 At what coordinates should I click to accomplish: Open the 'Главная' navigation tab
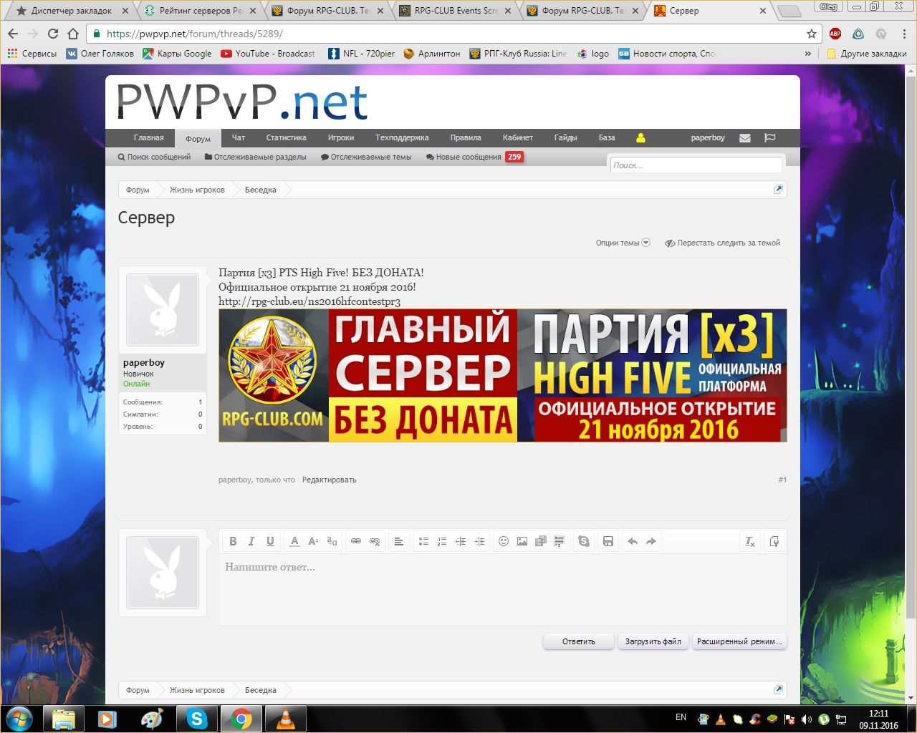pyautogui.click(x=149, y=138)
